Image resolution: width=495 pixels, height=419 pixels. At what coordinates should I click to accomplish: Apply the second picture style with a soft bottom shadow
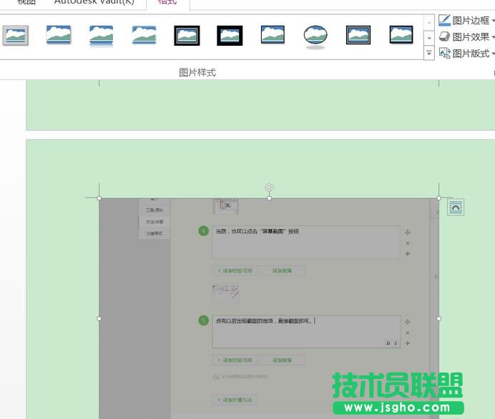point(59,35)
